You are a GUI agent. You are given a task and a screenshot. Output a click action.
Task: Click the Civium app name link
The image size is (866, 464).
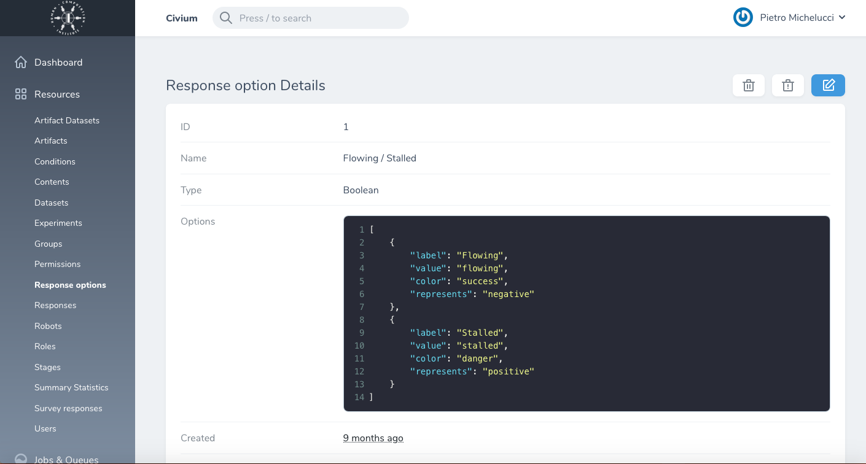(182, 18)
